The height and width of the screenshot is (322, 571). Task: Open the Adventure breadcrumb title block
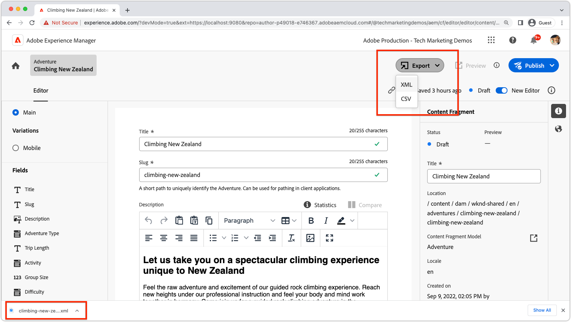[x=63, y=65]
